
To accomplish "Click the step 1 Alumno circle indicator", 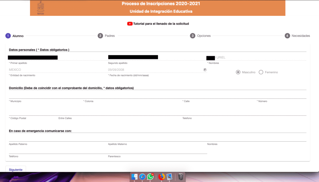I will click(8, 35).
